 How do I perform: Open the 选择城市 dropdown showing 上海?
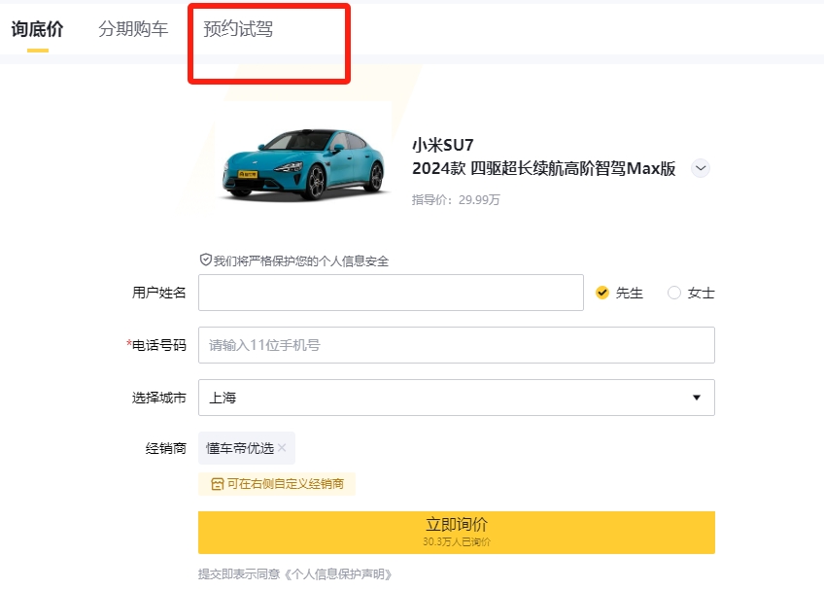tap(456, 398)
